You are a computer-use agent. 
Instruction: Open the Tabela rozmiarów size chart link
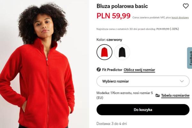pos(175,95)
